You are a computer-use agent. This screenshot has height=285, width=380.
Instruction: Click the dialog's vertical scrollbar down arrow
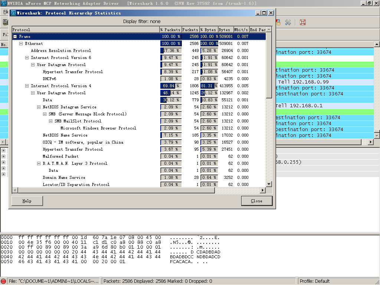tap(269, 184)
